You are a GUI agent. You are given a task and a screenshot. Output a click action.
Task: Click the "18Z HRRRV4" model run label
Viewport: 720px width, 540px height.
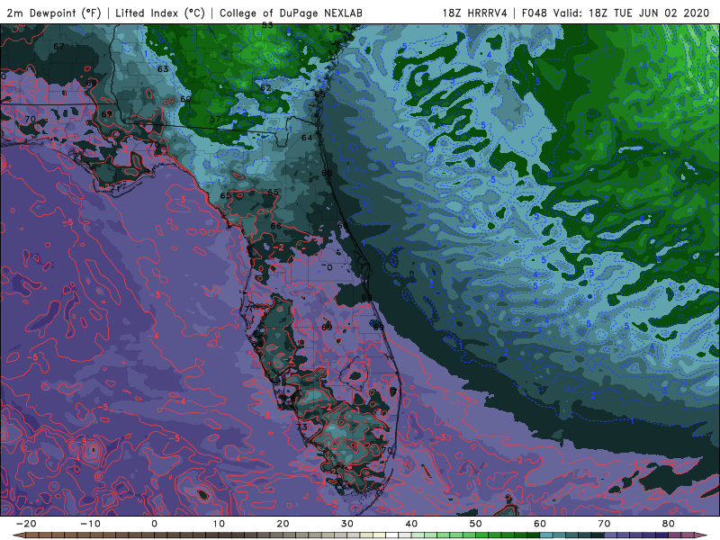pyautogui.click(x=475, y=13)
